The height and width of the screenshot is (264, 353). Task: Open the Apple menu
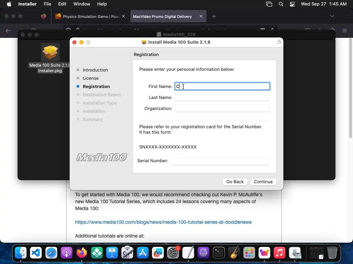coord(9,4)
